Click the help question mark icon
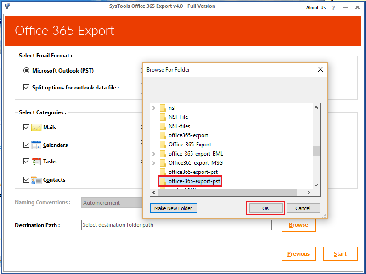This screenshot has width=366, height=274. point(333,8)
